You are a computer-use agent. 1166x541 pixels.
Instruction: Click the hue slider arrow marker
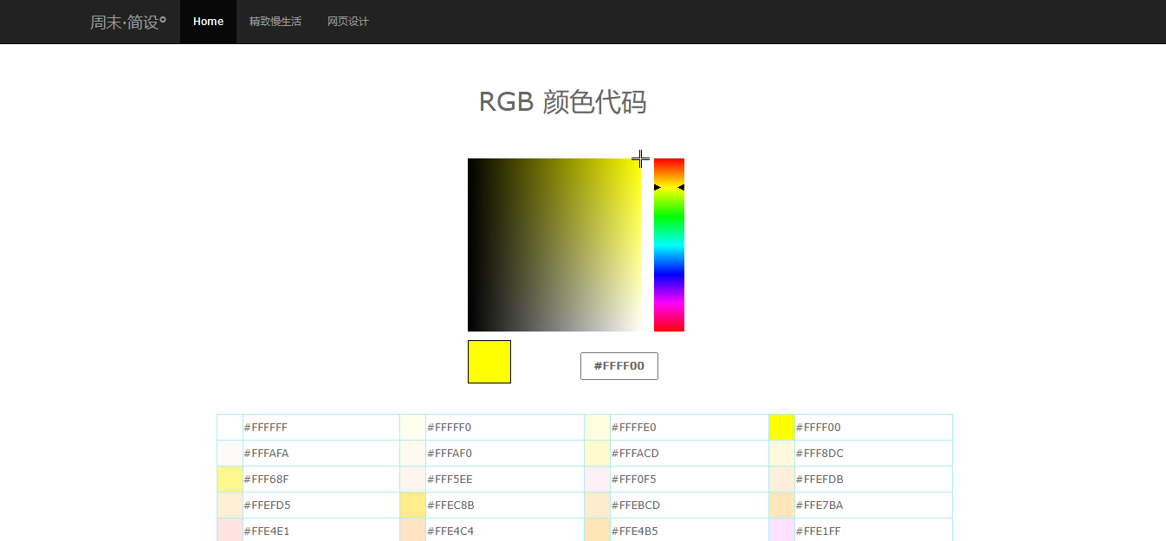[x=669, y=187]
